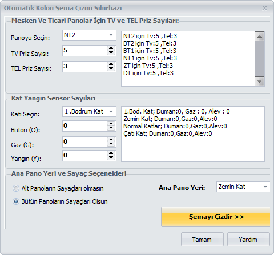Click the Şemayı Çizdir button
Viewport: 274px width, 255px height.
coord(216,217)
